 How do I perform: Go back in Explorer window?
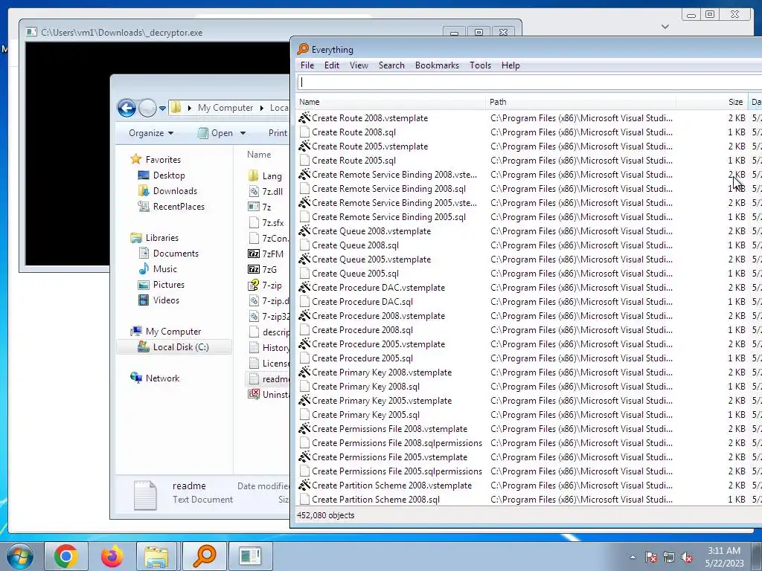coord(127,108)
